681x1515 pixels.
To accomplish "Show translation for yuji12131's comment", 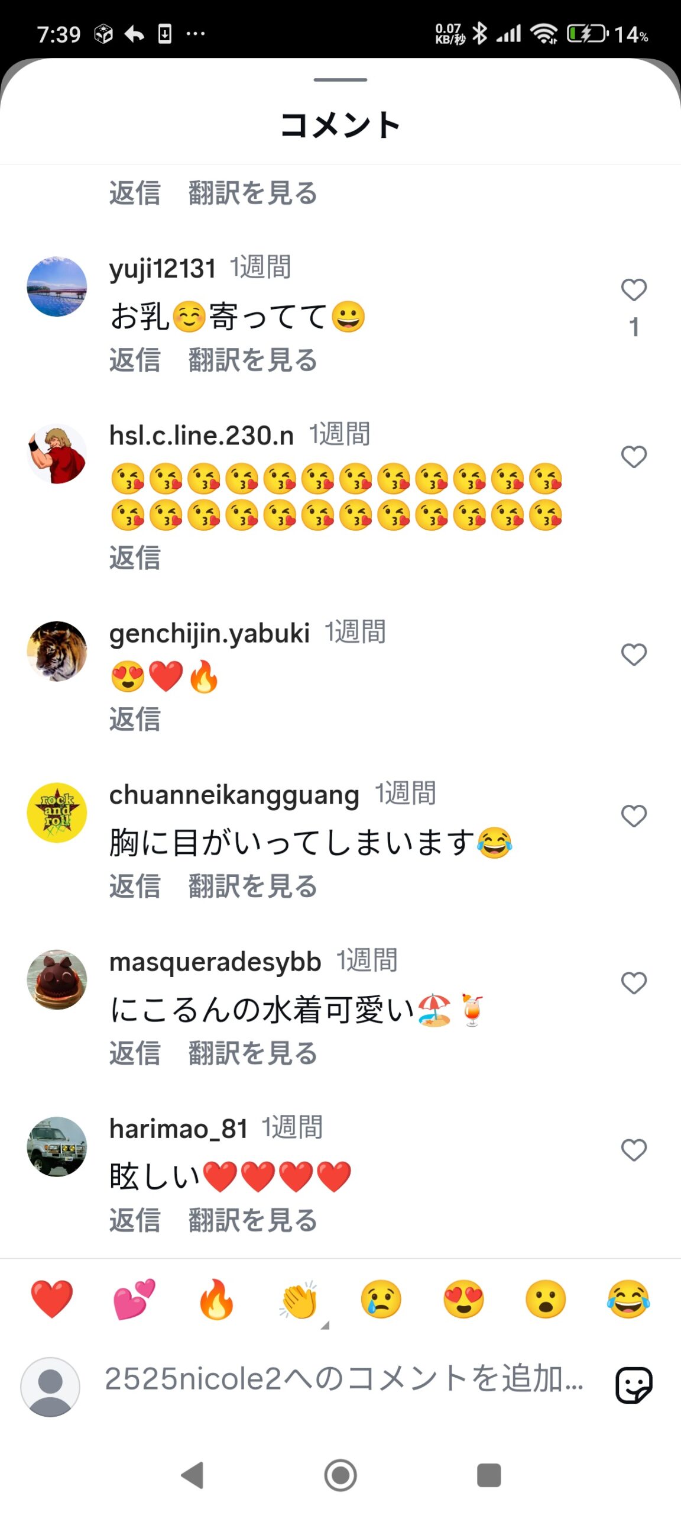I will [x=253, y=360].
